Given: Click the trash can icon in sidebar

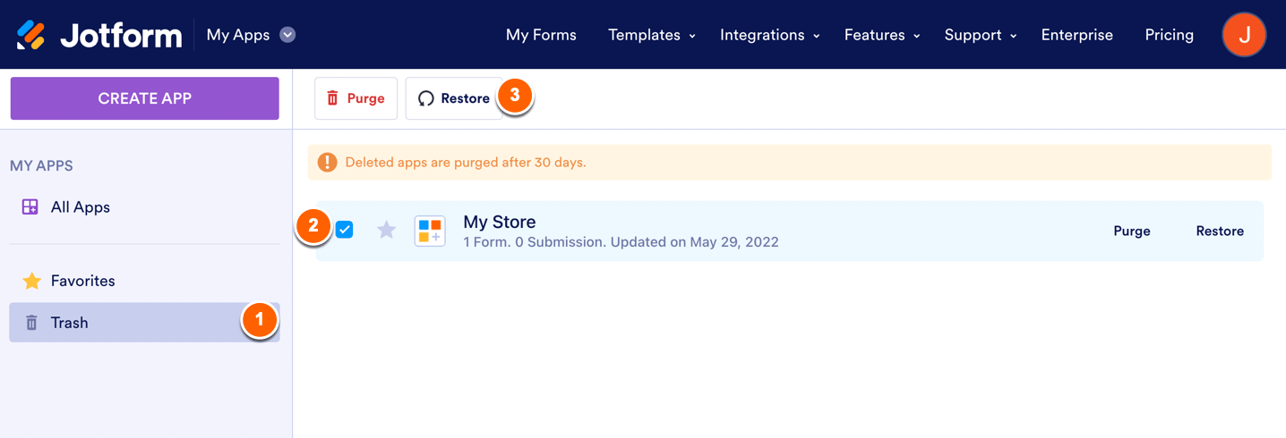Looking at the screenshot, I should point(31,323).
